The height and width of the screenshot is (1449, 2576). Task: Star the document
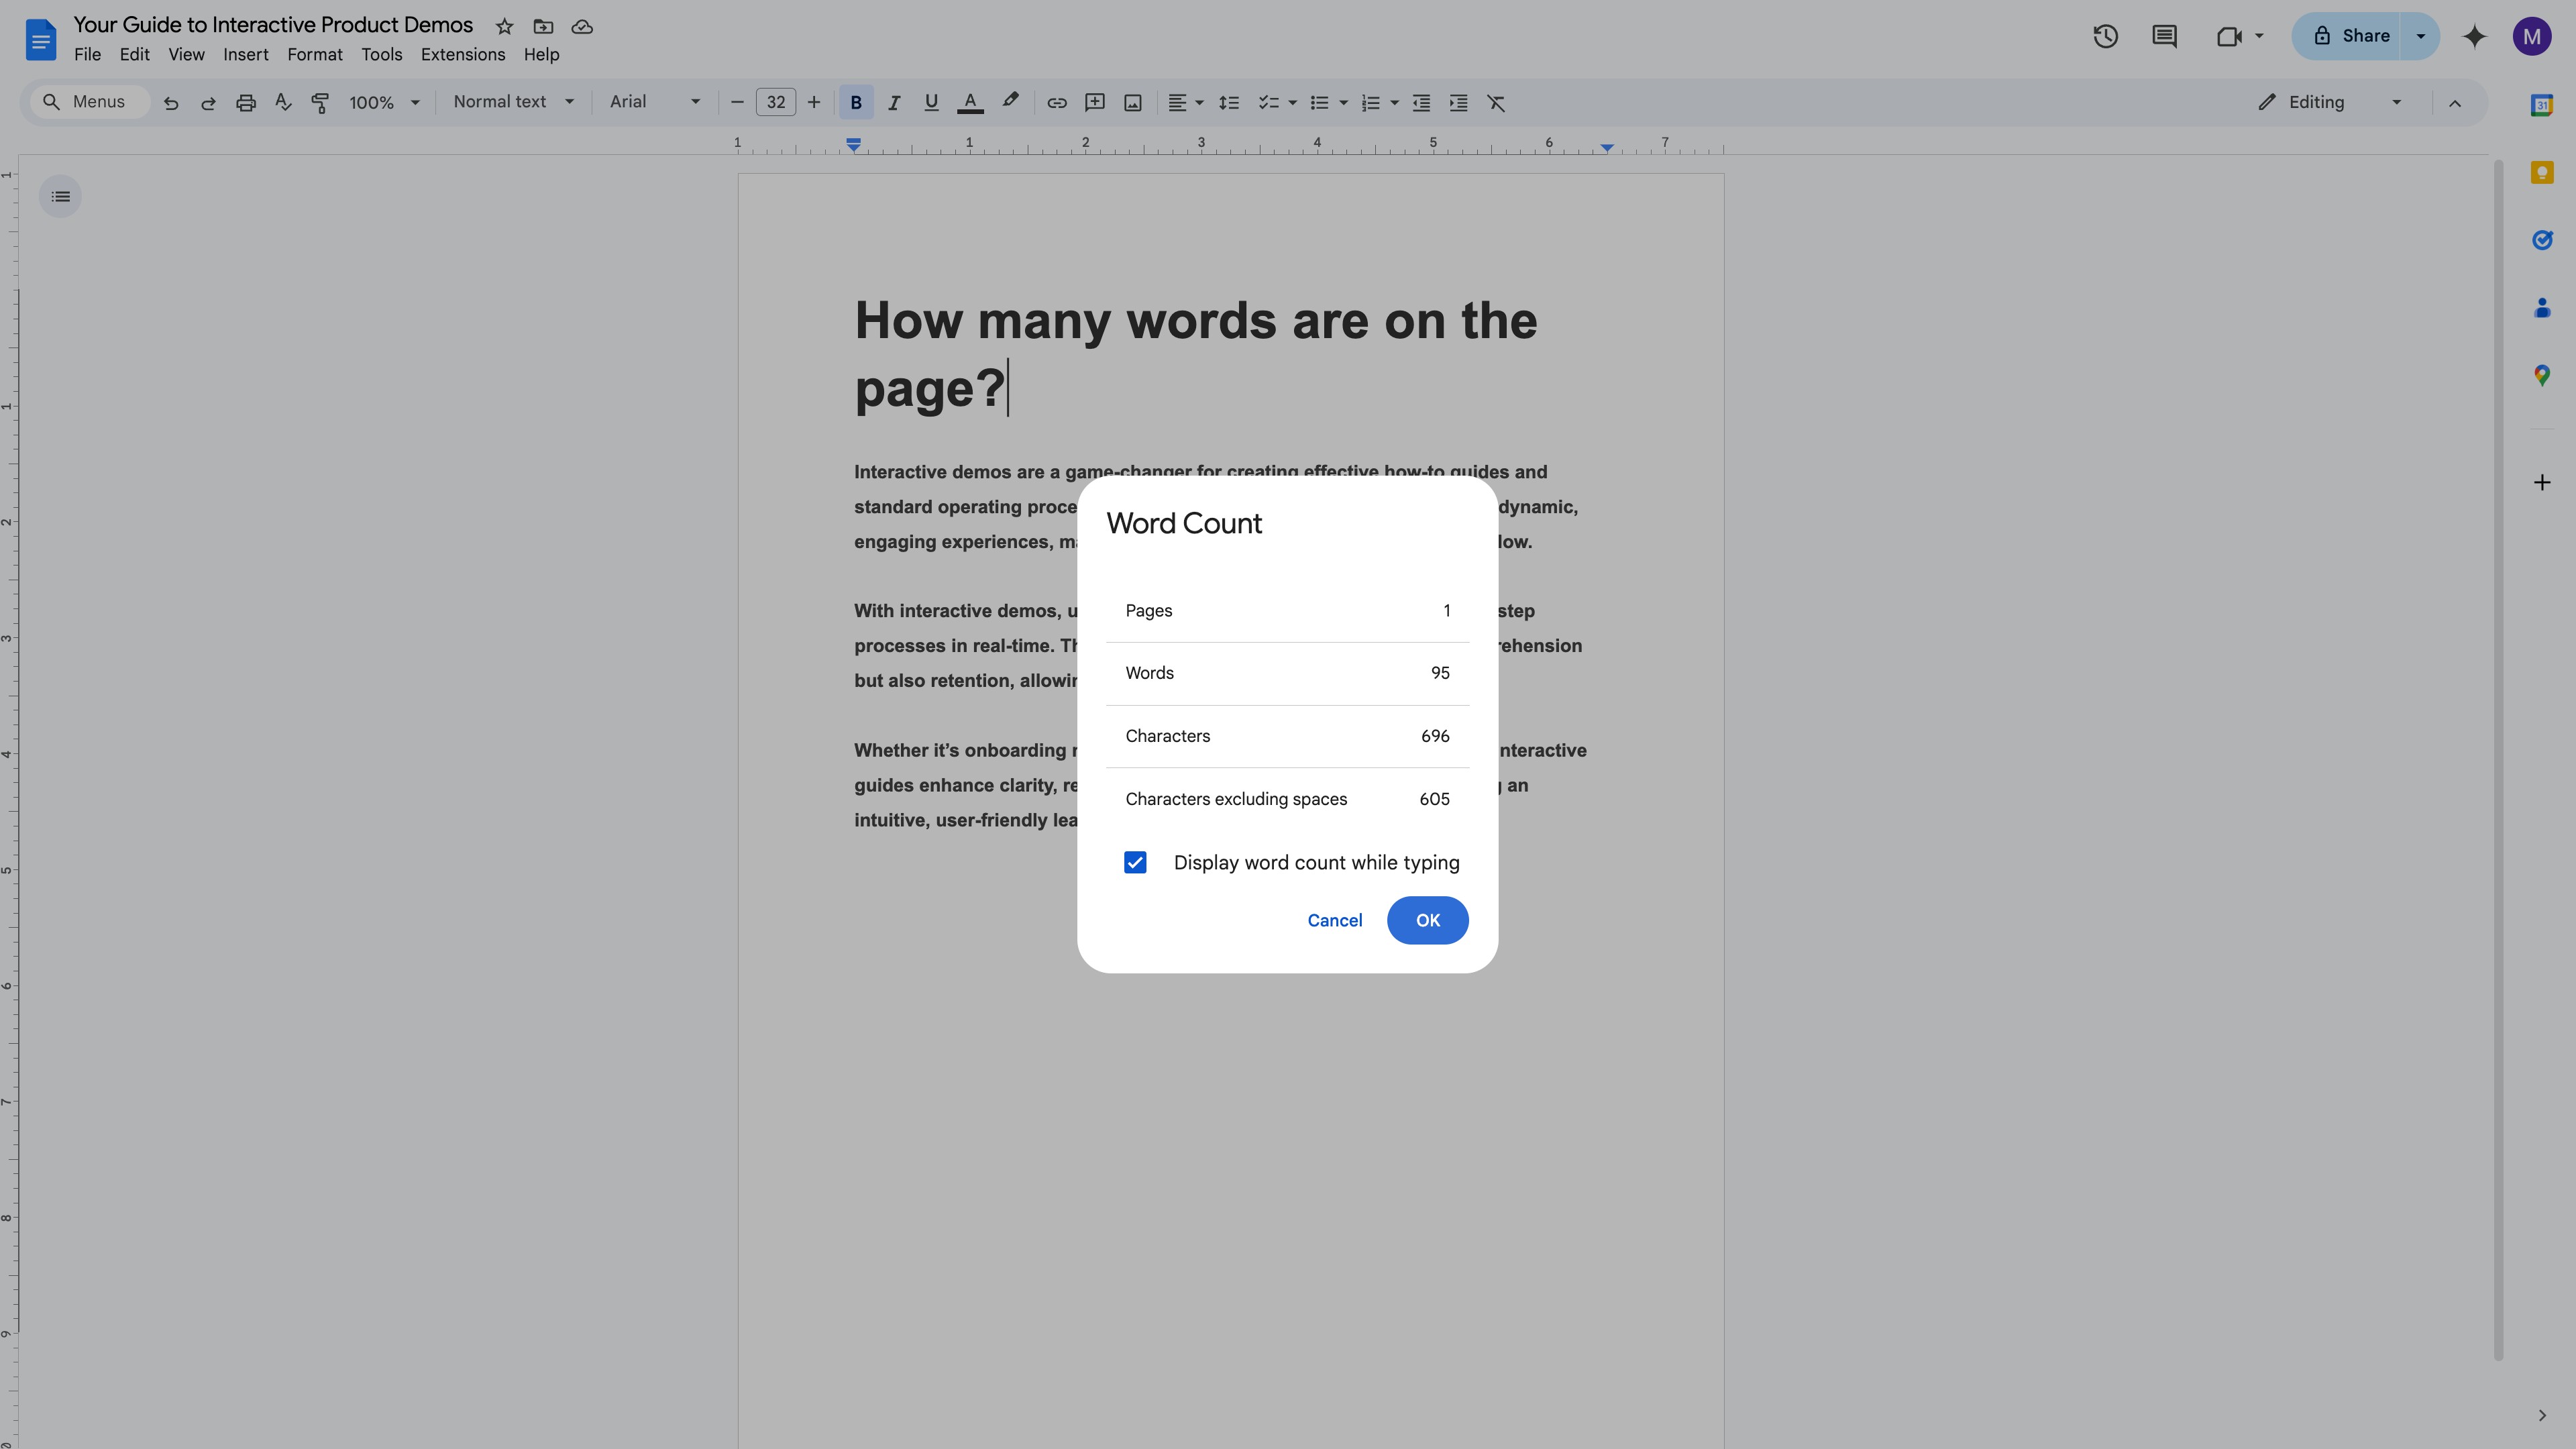[505, 27]
